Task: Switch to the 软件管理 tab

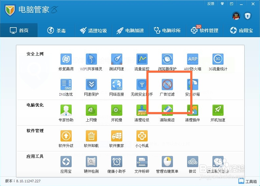Action: [205, 30]
